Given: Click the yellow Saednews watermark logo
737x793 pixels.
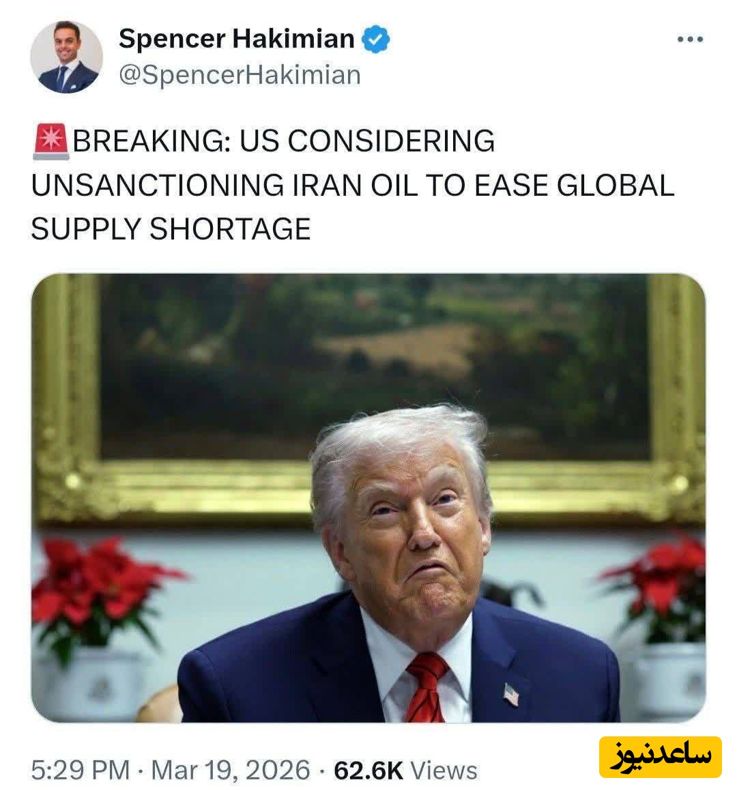Looking at the screenshot, I should pos(660,757).
